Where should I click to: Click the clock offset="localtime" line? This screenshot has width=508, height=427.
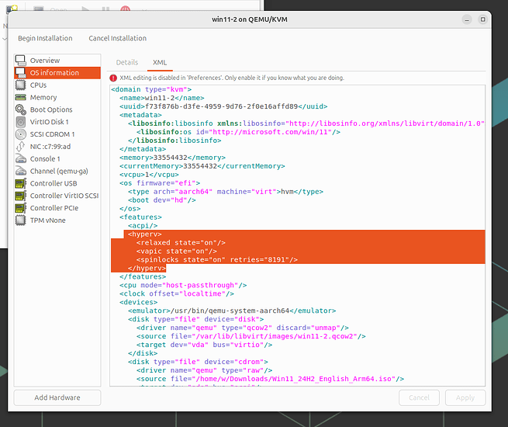pos(177,293)
